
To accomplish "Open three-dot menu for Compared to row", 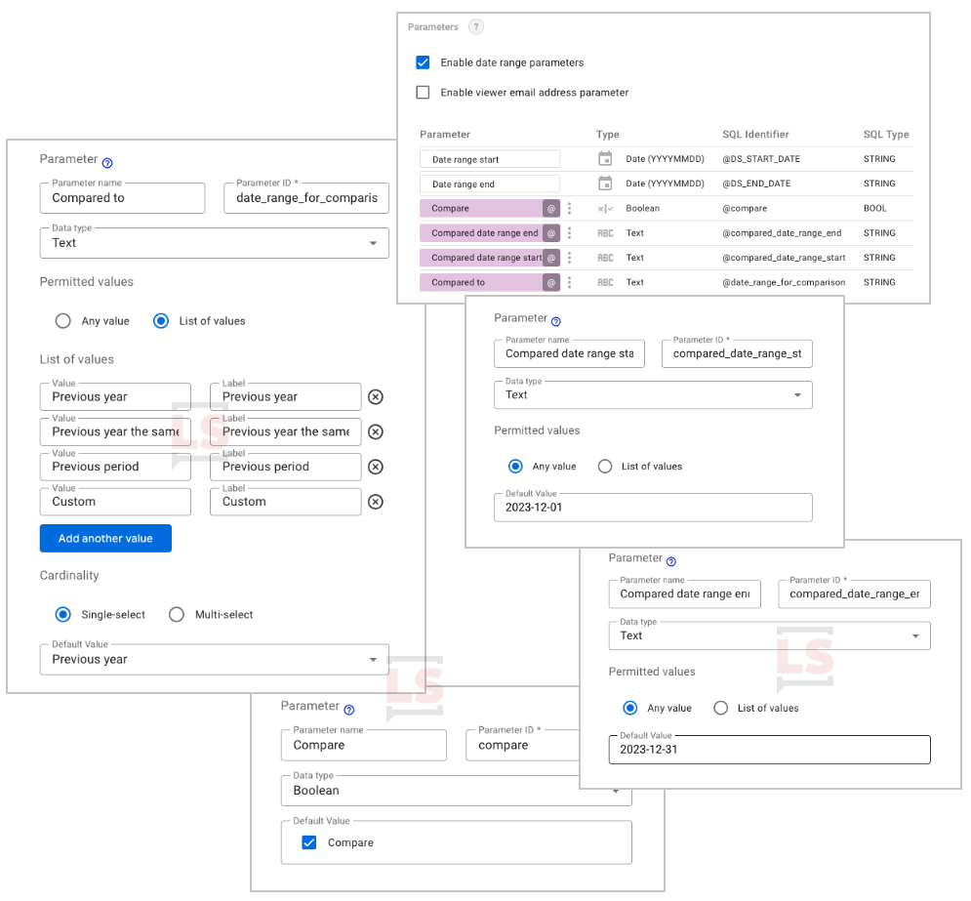I will 569,282.
